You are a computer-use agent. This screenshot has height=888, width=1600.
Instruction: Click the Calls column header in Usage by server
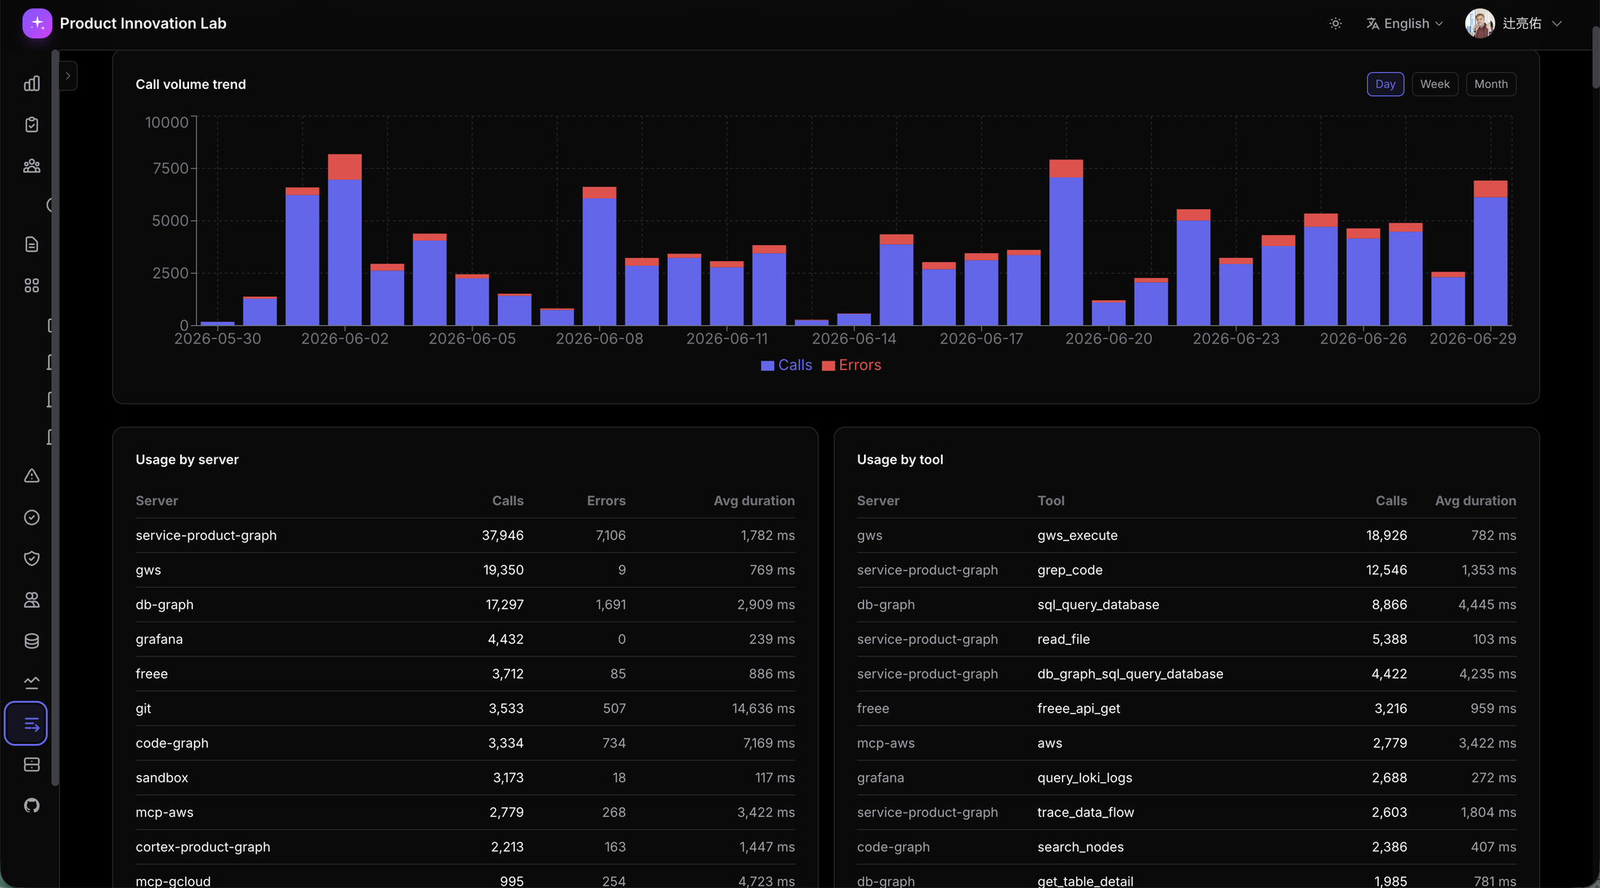pyautogui.click(x=508, y=500)
